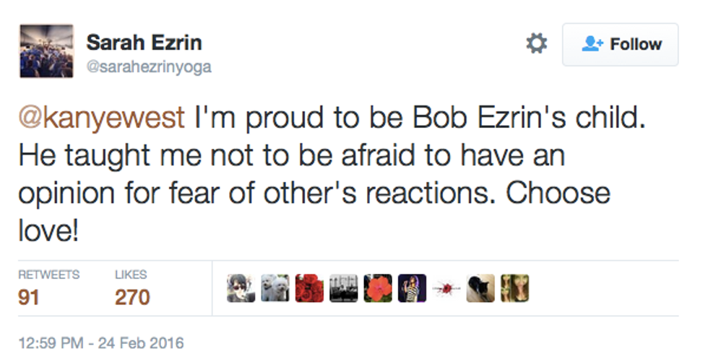
Task: Click the red splatter logo avatar
Action: pyautogui.click(x=446, y=288)
